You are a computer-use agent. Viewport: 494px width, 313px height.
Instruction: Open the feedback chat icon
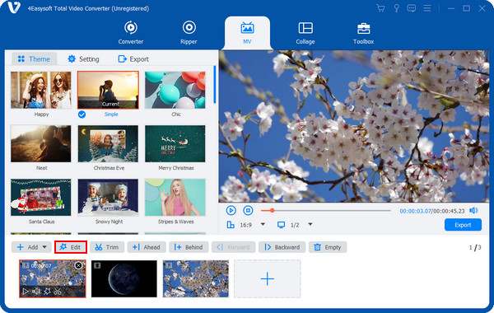tap(412, 8)
